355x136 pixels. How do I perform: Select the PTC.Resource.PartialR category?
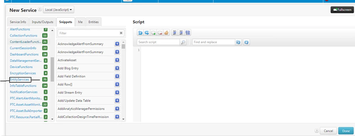26,117
